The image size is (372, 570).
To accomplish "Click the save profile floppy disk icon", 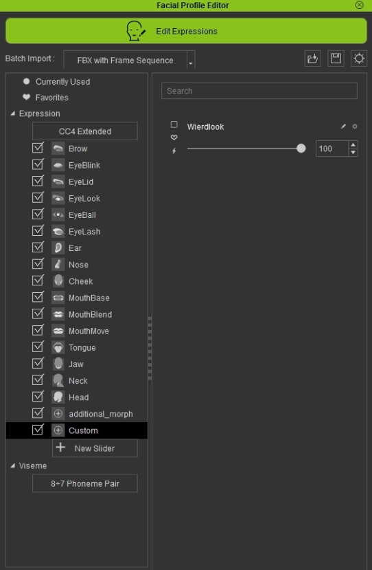I will click(x=336, y=58).
